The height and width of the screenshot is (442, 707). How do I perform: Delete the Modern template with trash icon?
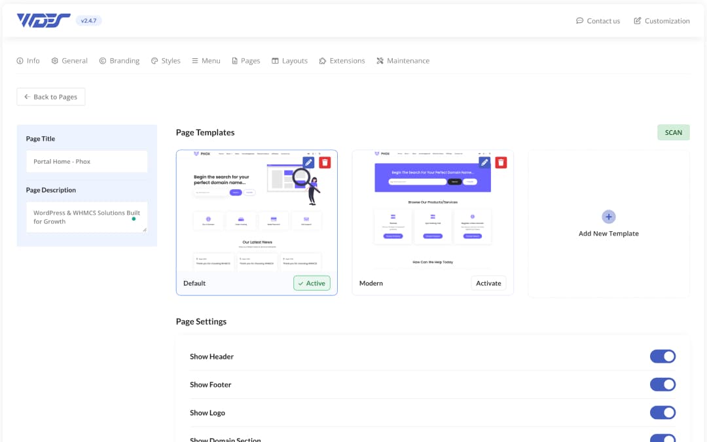501,162
